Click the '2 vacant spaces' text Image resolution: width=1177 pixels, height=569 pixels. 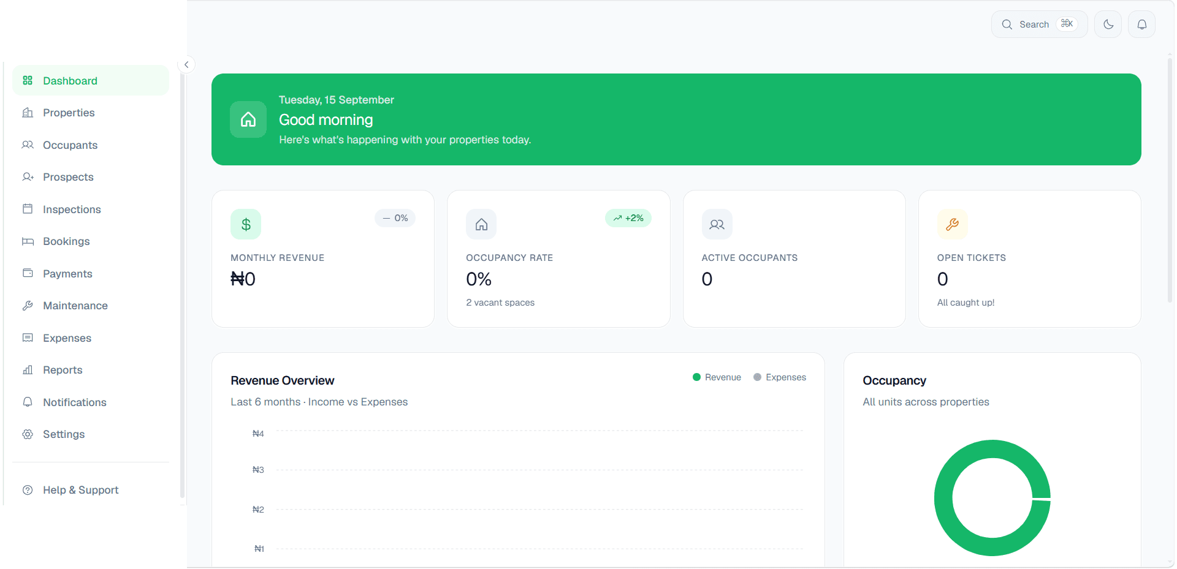pyautogui.click(x=500, y=303)
